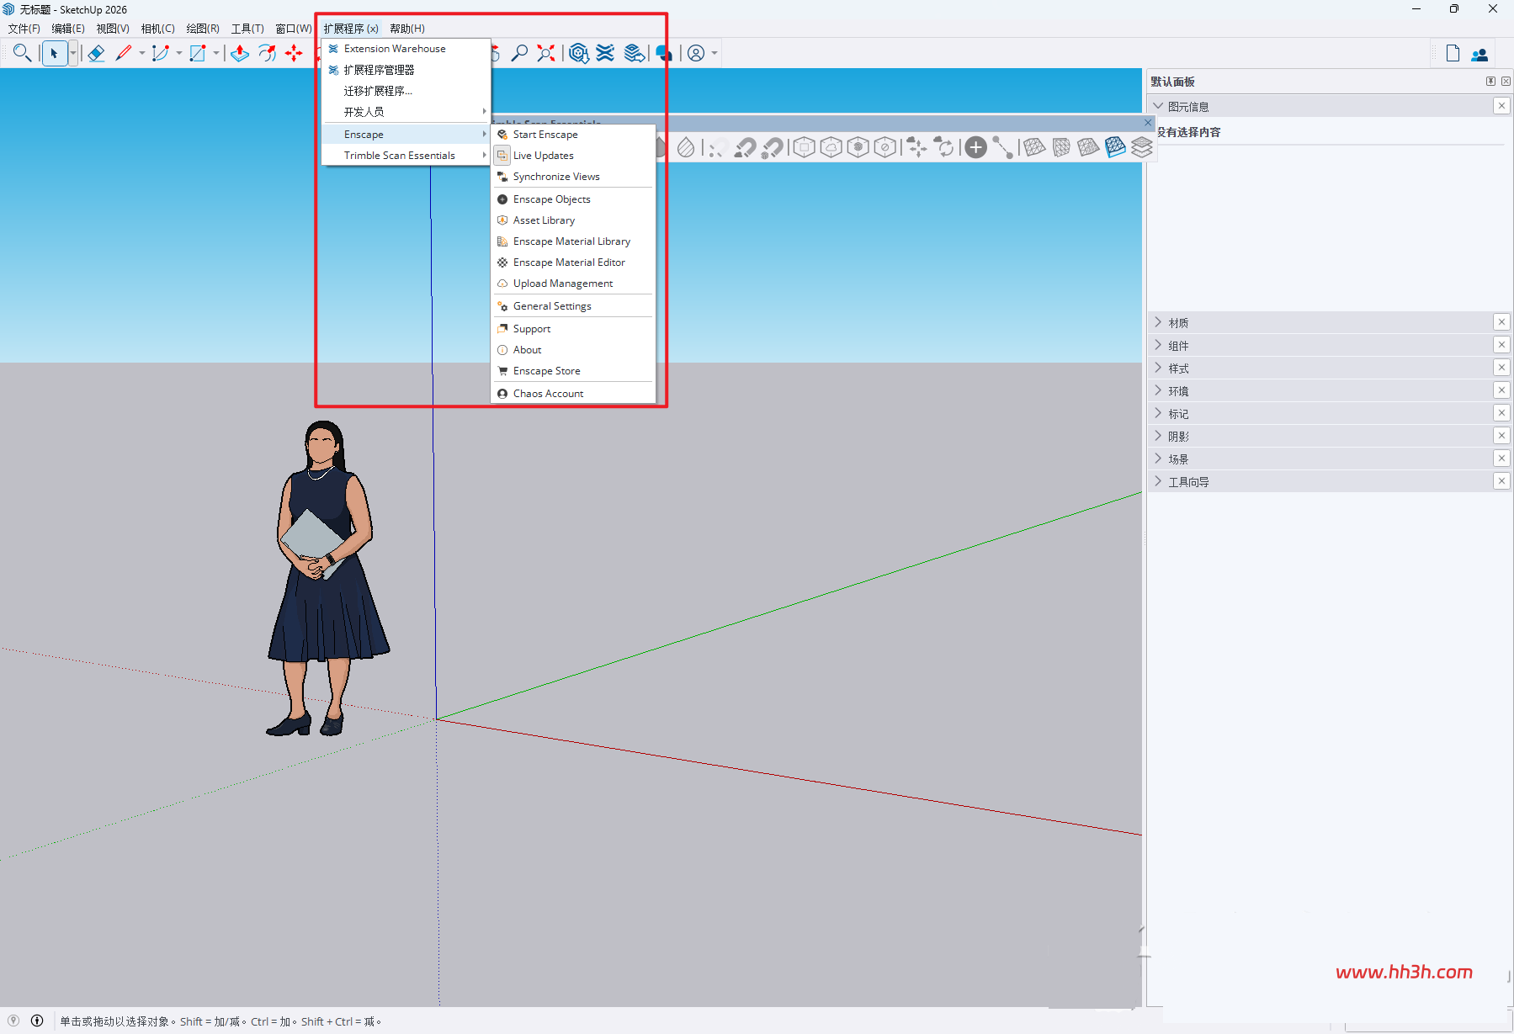
Task: Activate the Push/Pull tool
Action: coord(240,53)
